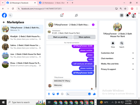Screen dimensions: 140x105
Task: Click TiffanyForever's small avatar beside Welcome message
Action: [x=50, y=85]
